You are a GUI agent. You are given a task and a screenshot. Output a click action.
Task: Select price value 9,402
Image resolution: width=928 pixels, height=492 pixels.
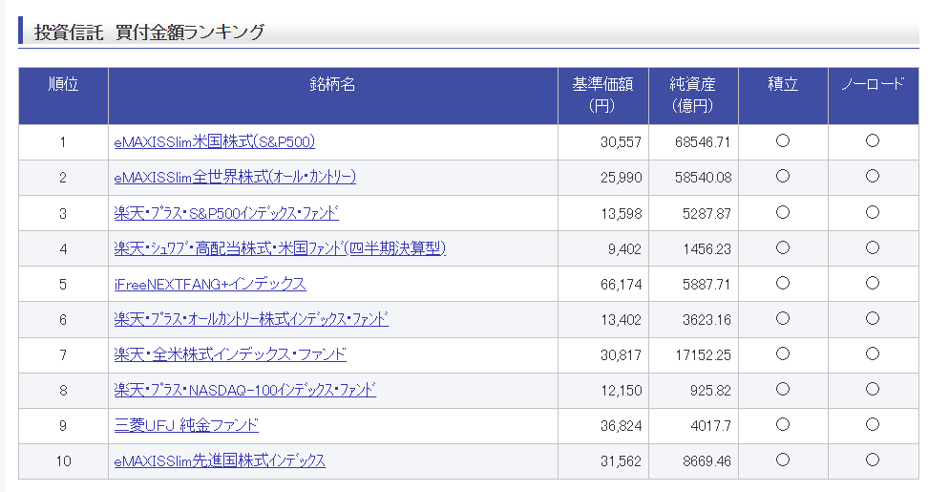point(624,248)
